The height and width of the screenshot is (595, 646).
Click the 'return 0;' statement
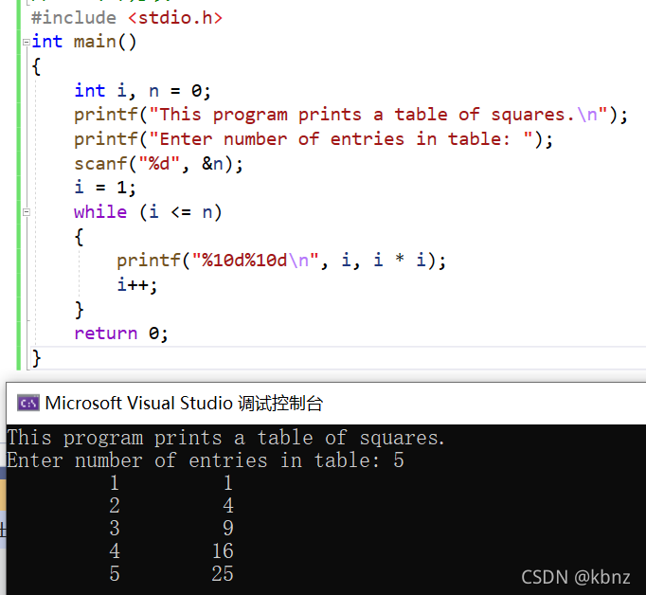click(x=121, y=334)
